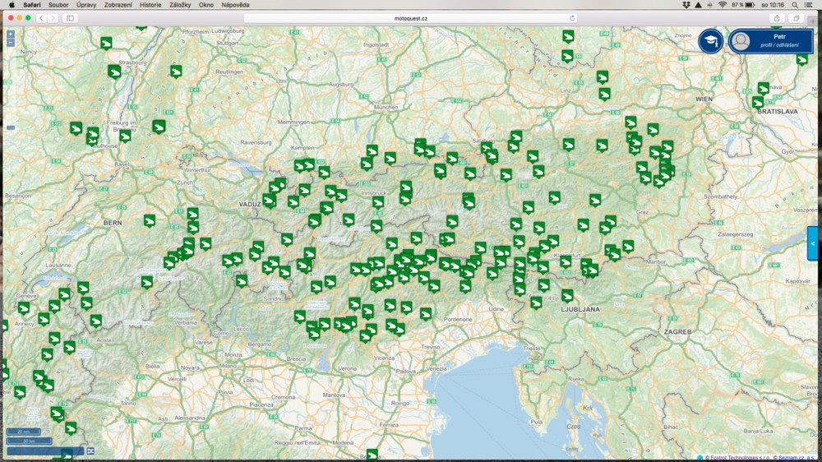
Task: Open Petr's profile / logout button
Action: click(x=770, y=41)
